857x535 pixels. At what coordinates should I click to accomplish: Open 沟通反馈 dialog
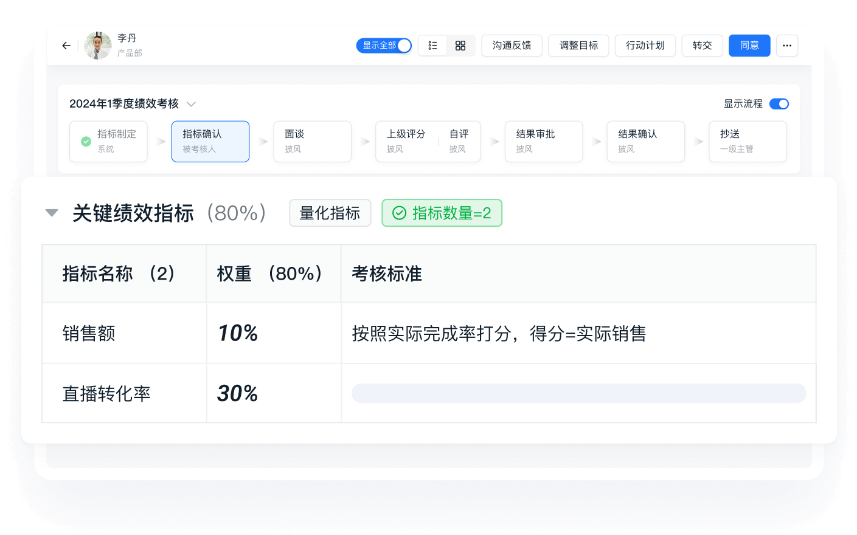point(512,45)
